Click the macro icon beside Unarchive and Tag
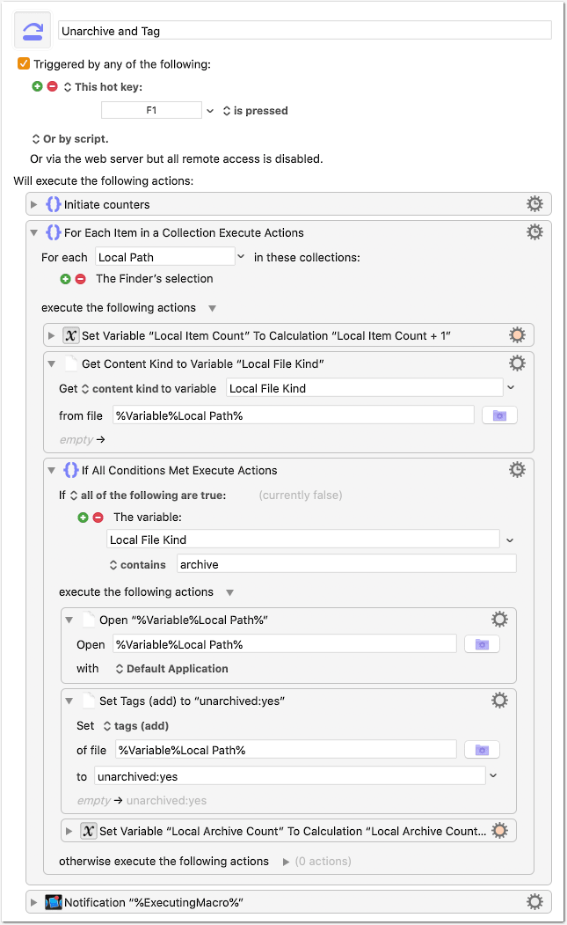Screen dimensions: 567x925 coord(33,30)
